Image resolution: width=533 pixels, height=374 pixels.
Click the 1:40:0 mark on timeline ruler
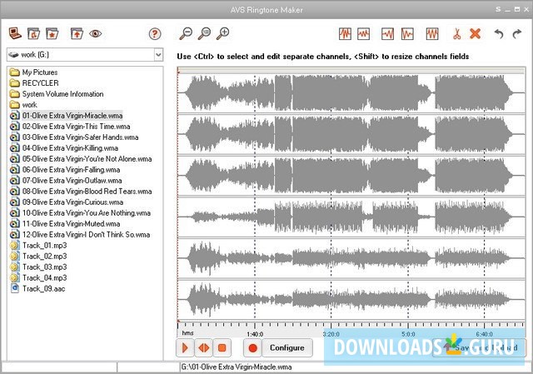[x=255, y=334]
